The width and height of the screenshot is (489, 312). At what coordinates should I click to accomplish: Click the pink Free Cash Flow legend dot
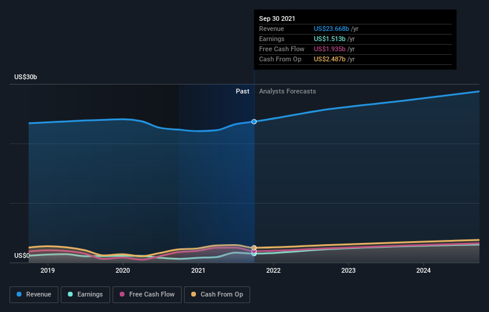point(122,294)
